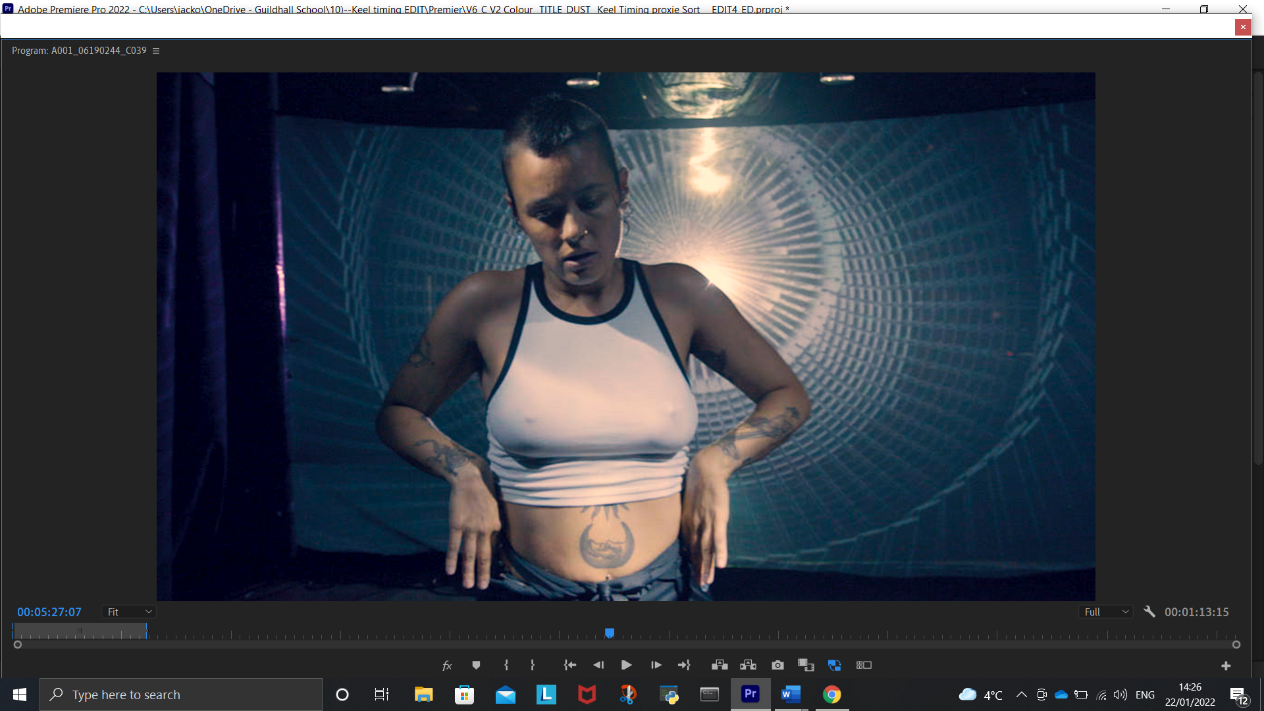Open Program monitor panel menu

pos(156,51)
